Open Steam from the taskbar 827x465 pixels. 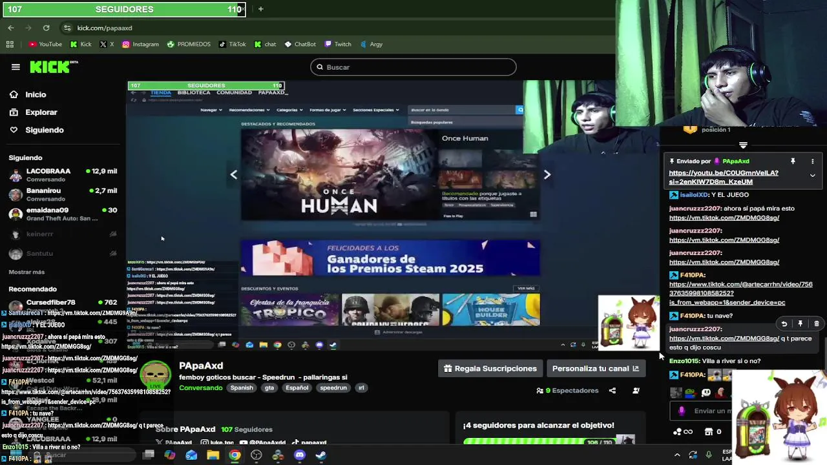click(320, 455)
